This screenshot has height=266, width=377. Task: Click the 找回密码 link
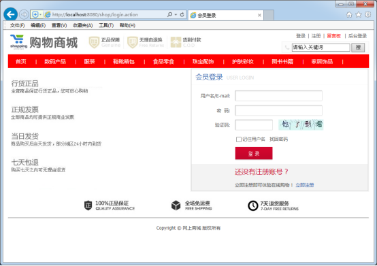(278, 139)
